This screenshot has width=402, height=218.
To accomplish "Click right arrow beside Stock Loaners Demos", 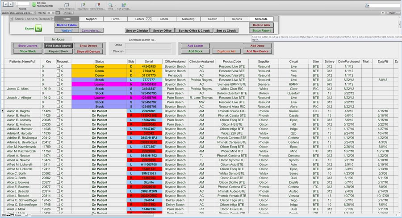I will 52,19.
